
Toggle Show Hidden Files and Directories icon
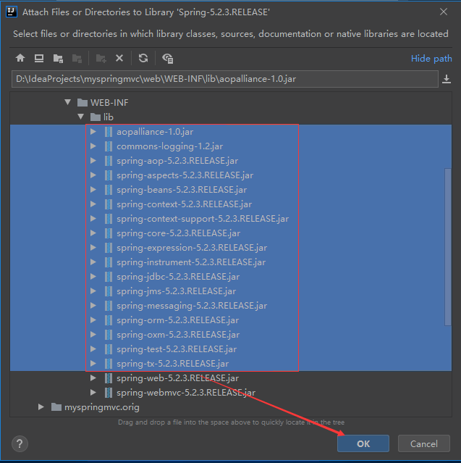pos(167,58)
